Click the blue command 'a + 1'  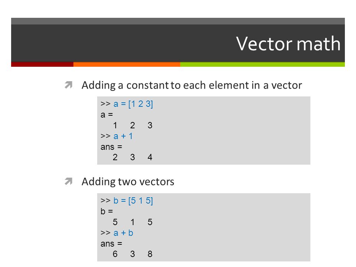click(x=123, y=136)
